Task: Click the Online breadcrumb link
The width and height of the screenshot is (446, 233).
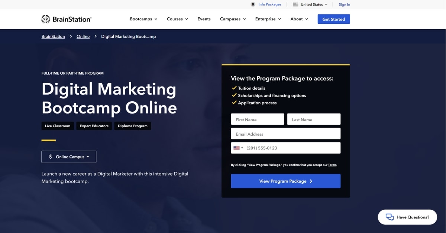Action: (x=83, y=36)
